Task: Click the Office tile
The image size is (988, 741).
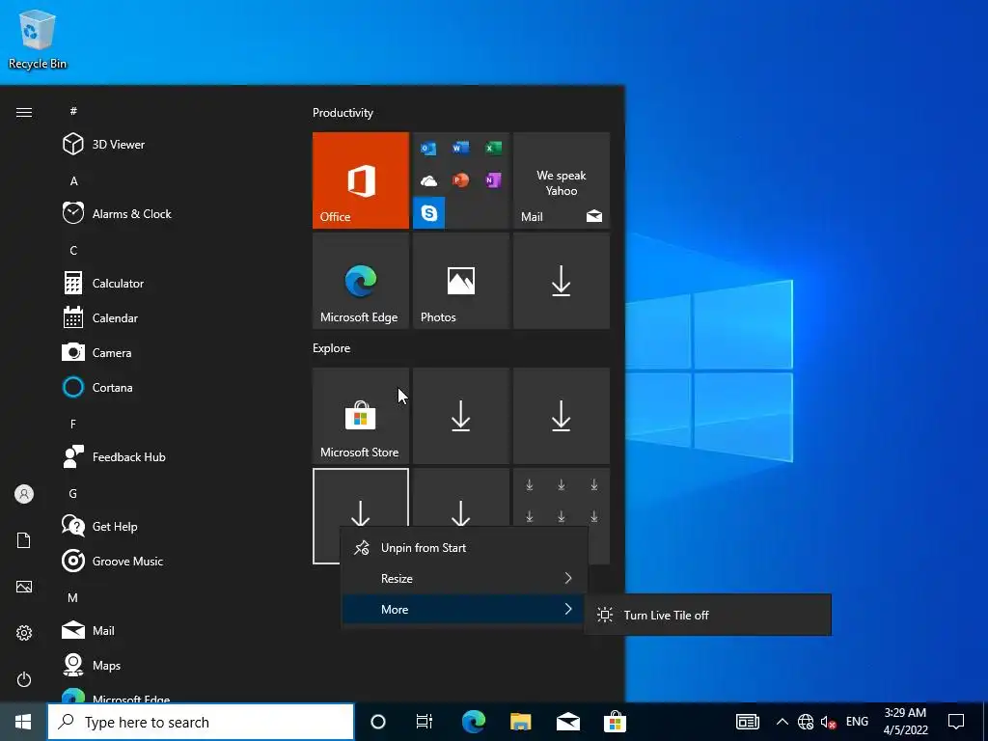Action: point(361,180)
